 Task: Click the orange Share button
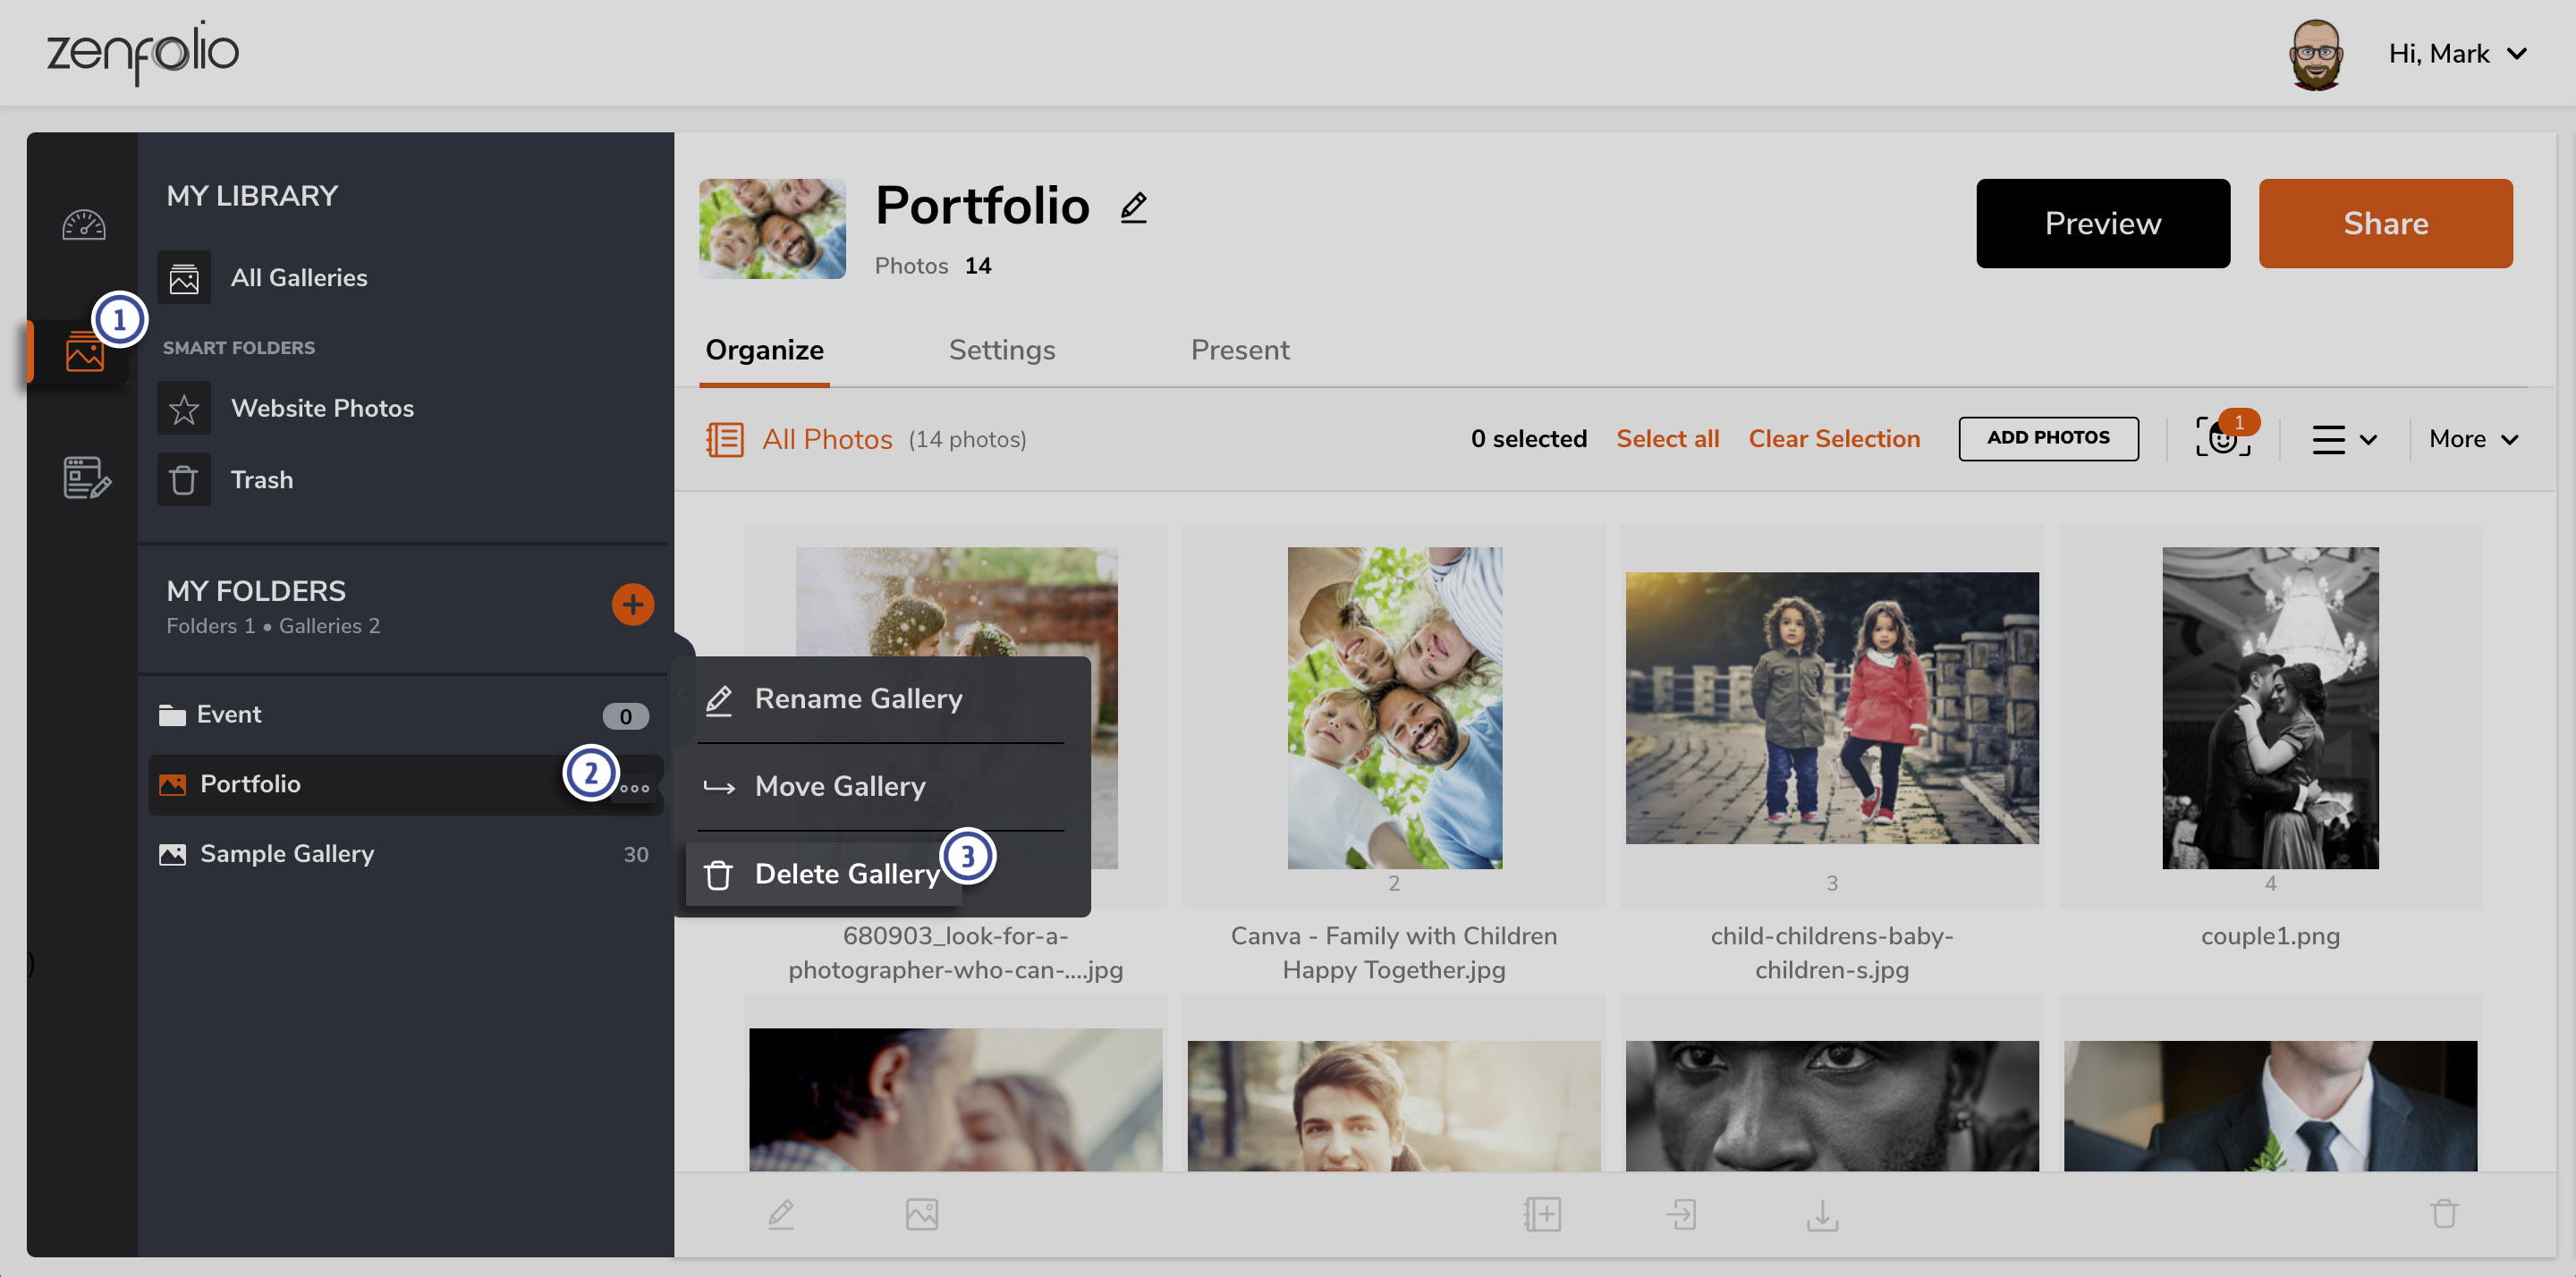coord(2385,223)
